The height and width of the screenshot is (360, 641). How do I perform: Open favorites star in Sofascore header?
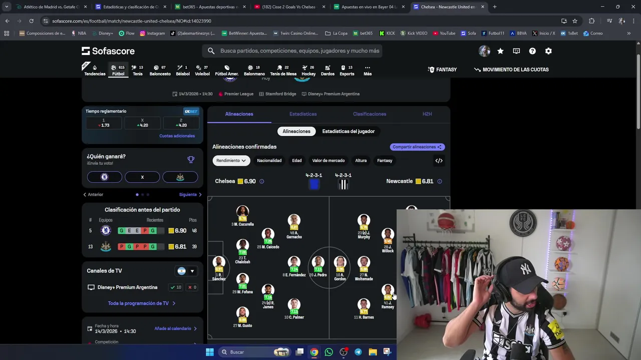[500, 51]
